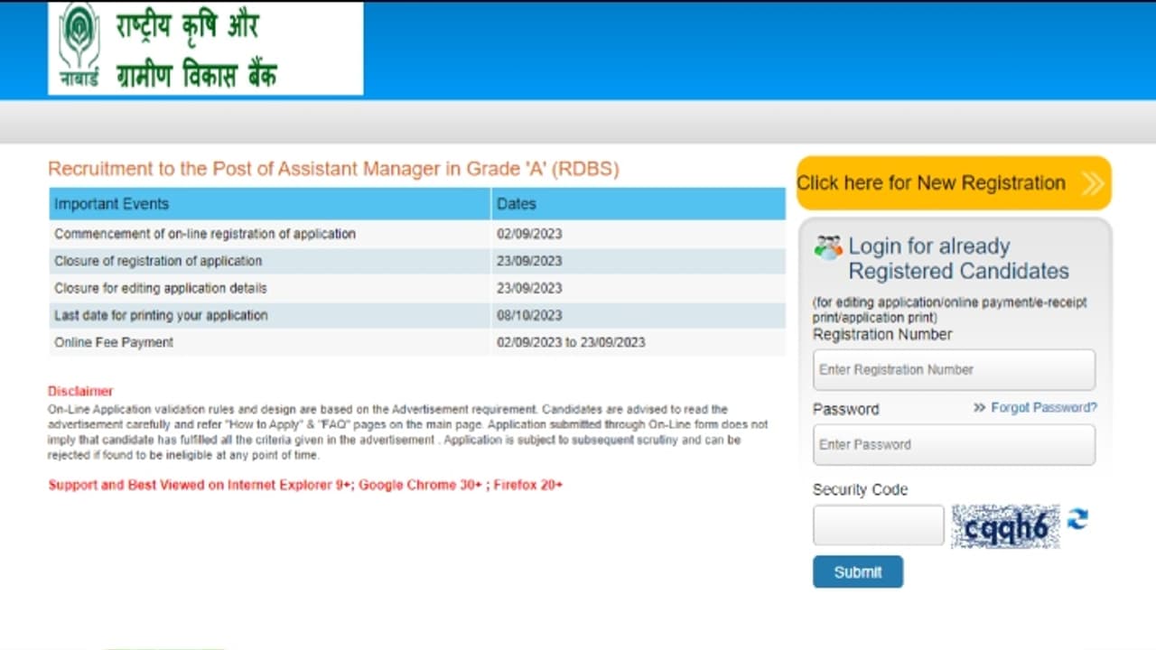This screenshot has width=1156, height=650.
Task: Select the Dates column header
Action: [x=517, y=203]
